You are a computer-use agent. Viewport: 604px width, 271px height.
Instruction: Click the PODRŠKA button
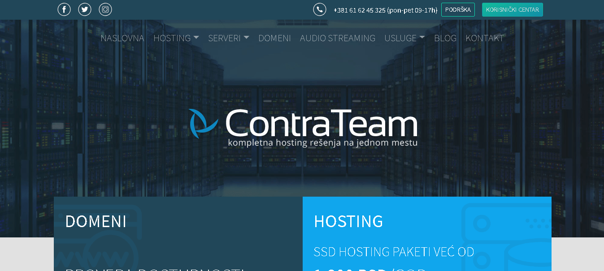pos(458,10)
